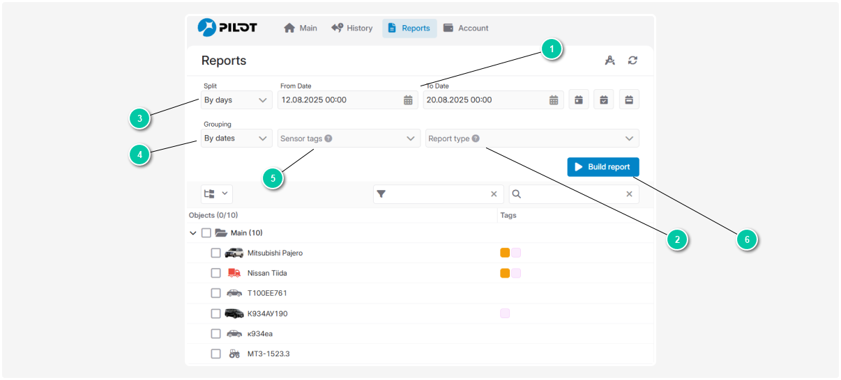Collapse the Main group tree chevron
This screenshot has height=380, width=841.
(x=193, y=233)
